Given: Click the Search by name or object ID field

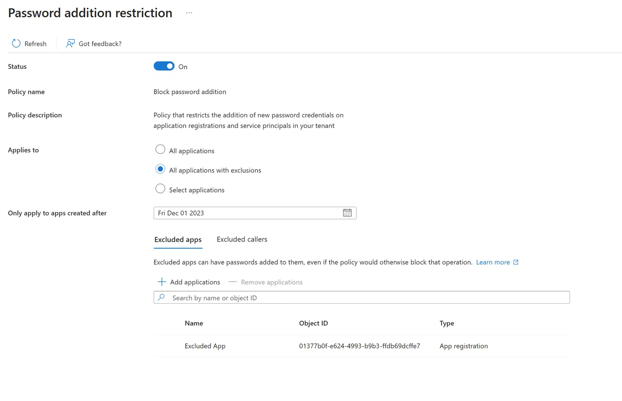Looking at the screenshot, I should 362,297.
